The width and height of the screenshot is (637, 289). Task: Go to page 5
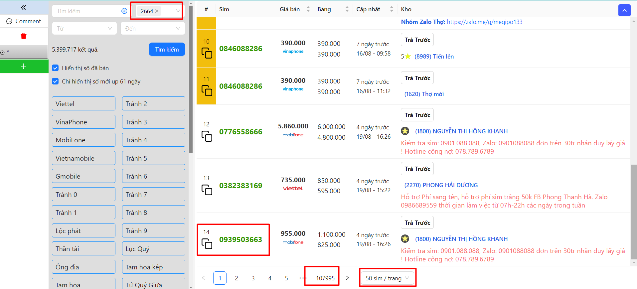tap(286, 278)
